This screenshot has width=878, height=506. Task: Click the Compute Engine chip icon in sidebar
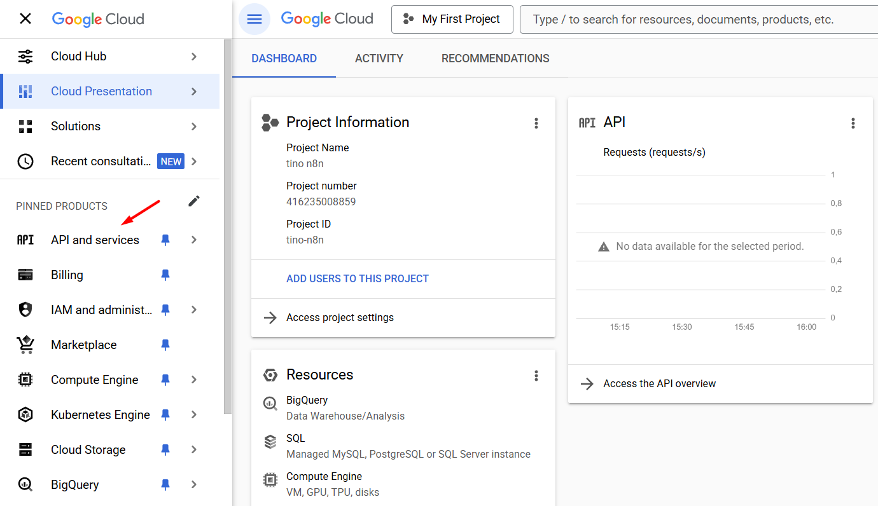(x=25, y=380)
